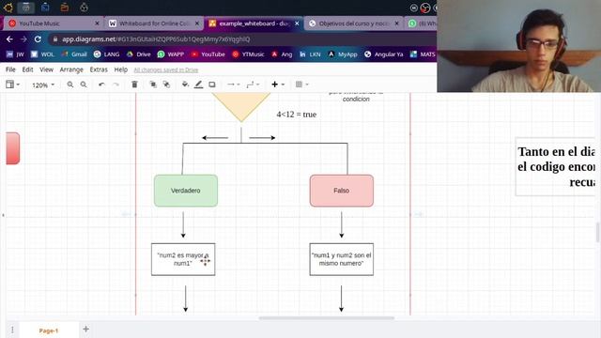Open the WAPP WhatsApp bookmark
The image size is (601, 338).
tap(171, 54)
